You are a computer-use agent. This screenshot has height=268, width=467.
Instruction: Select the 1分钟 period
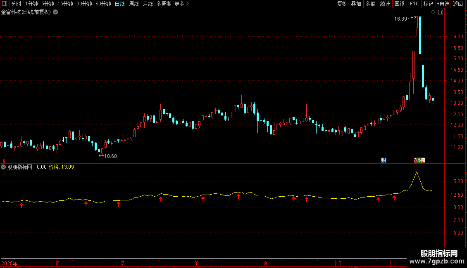pos(31,4)
